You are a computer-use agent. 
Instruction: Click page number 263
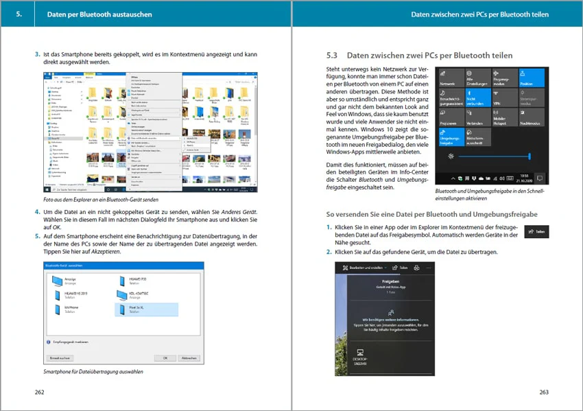coord(544,392)
